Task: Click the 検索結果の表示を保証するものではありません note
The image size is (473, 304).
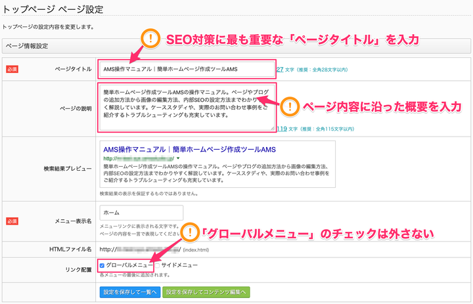Action: point(149,193)
